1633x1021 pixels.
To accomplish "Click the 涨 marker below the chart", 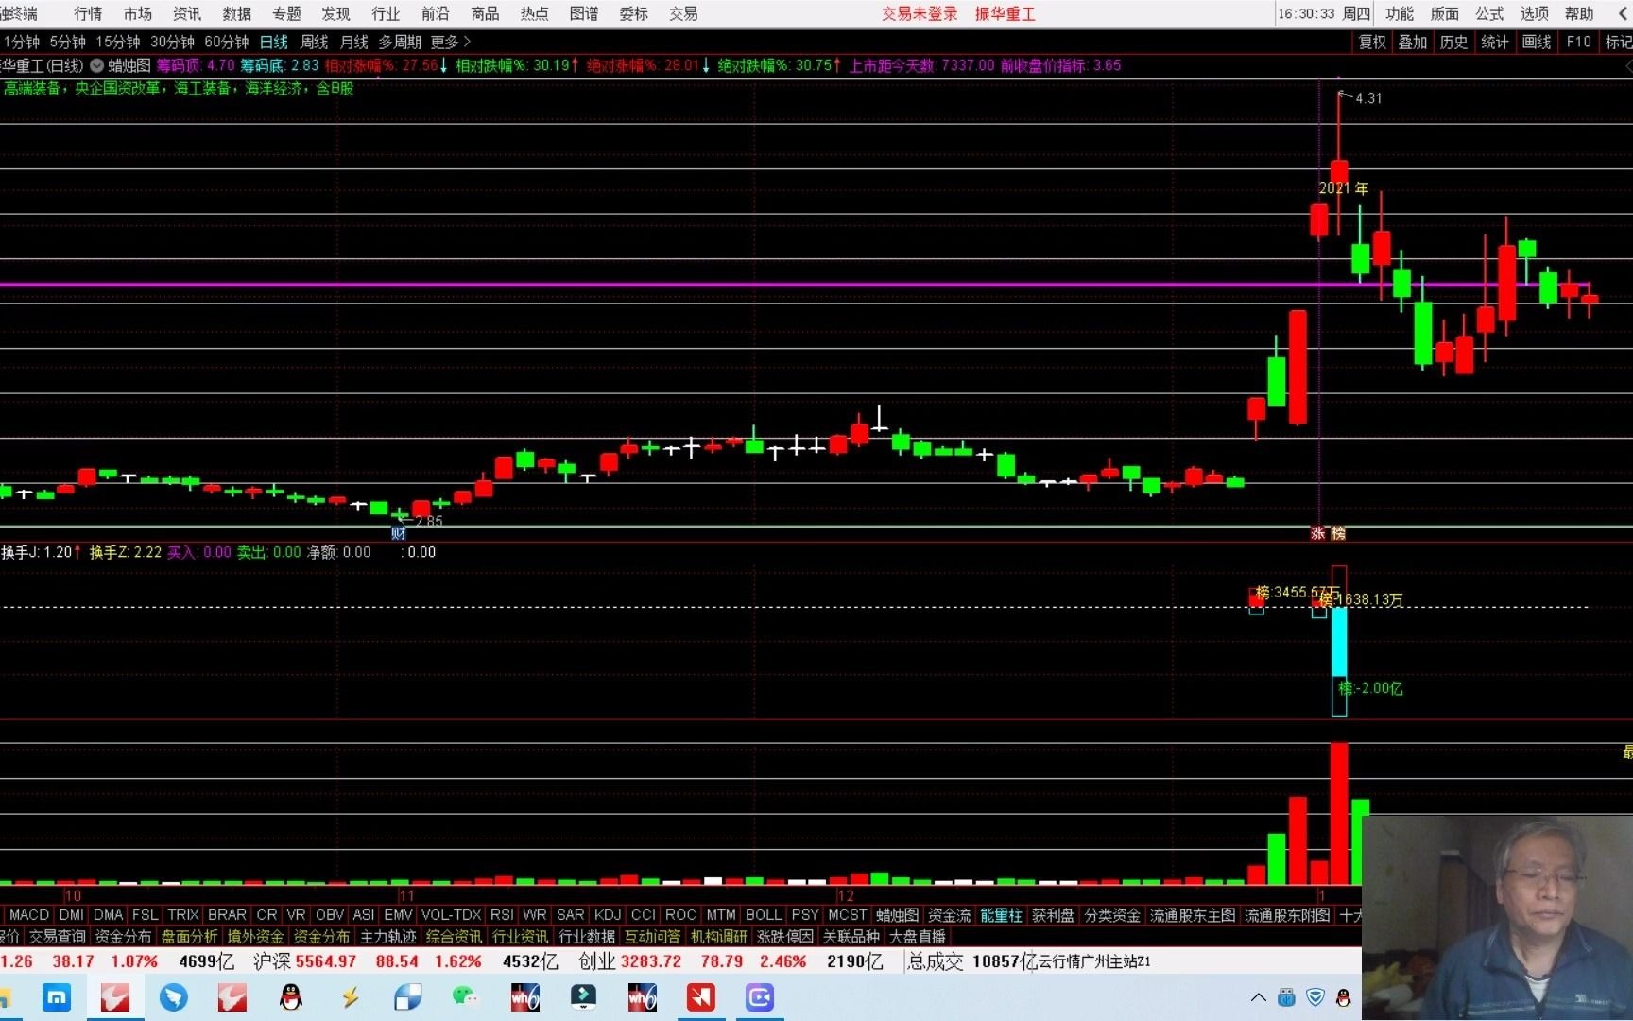I will (x=1318, y=534).
